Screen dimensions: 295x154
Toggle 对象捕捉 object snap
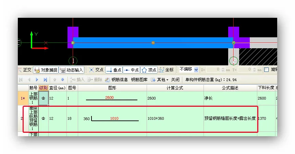[x=46, y=70]
